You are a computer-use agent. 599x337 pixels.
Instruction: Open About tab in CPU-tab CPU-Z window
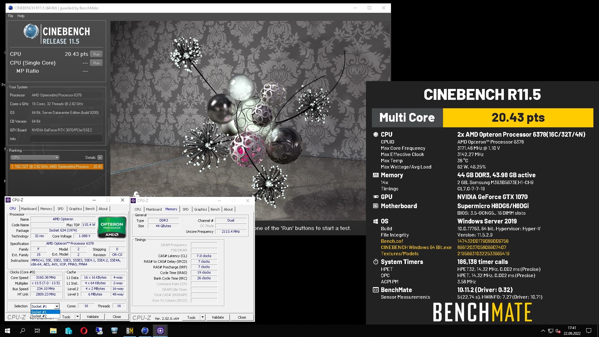click(103, 209)
